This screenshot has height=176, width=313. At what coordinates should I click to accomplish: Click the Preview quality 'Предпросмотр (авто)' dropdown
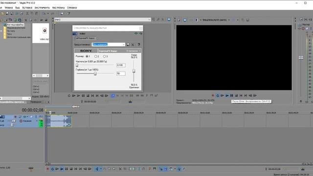pos(216,20)
